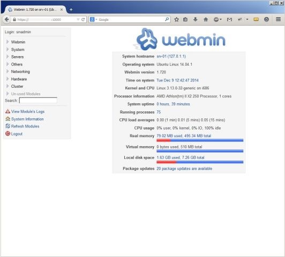Click the System Information house icon

(x=7, y=119)
